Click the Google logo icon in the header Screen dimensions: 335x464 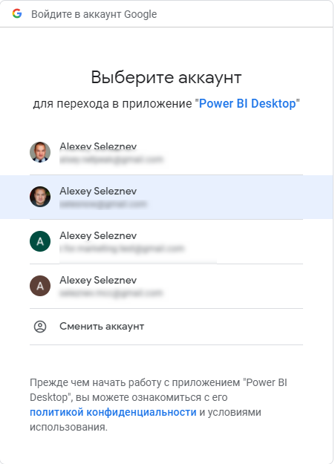[x=17, y=13]
